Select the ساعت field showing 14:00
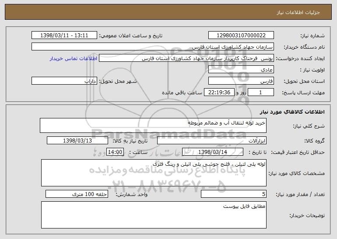The height and width of the screenshot is (239, 337). (x=115, y=152)
